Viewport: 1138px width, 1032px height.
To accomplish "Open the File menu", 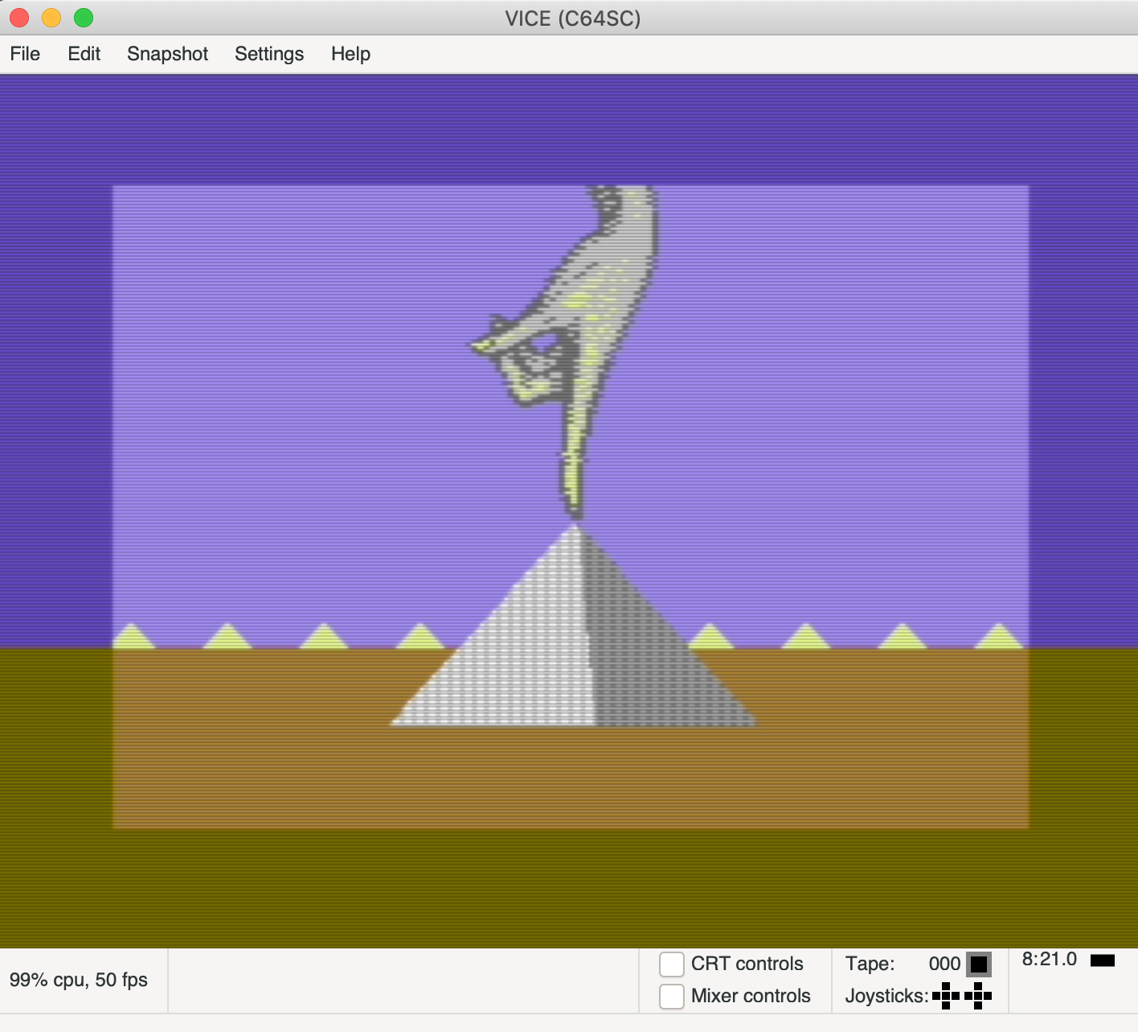I will pos(25,54).
